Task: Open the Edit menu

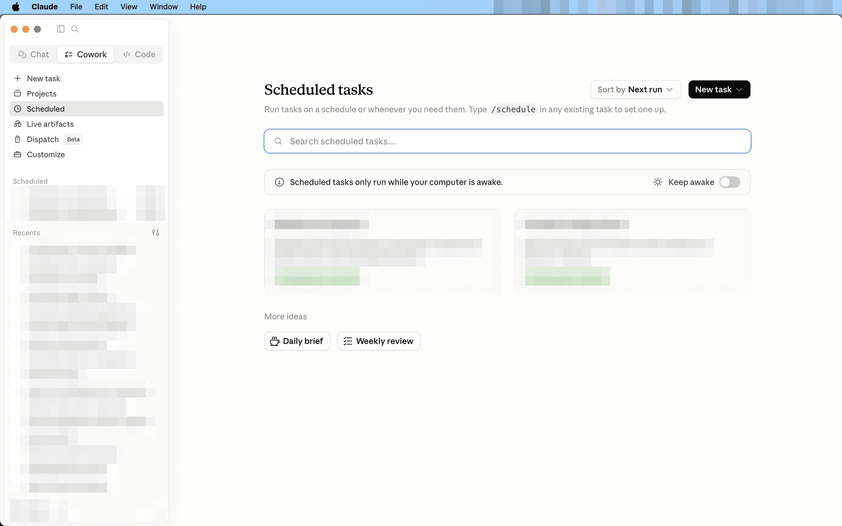Action: (x=101, y=7)
